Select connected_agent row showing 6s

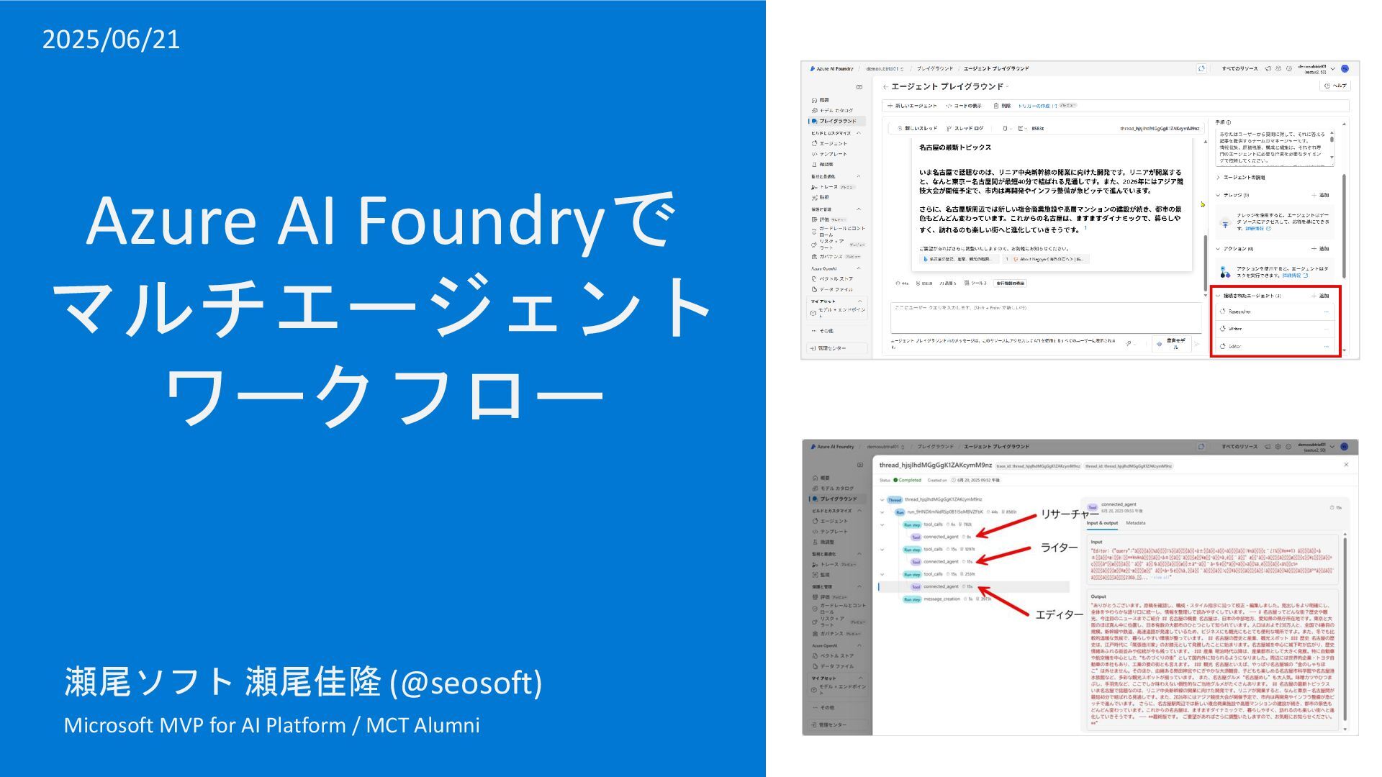coord(941,537)
